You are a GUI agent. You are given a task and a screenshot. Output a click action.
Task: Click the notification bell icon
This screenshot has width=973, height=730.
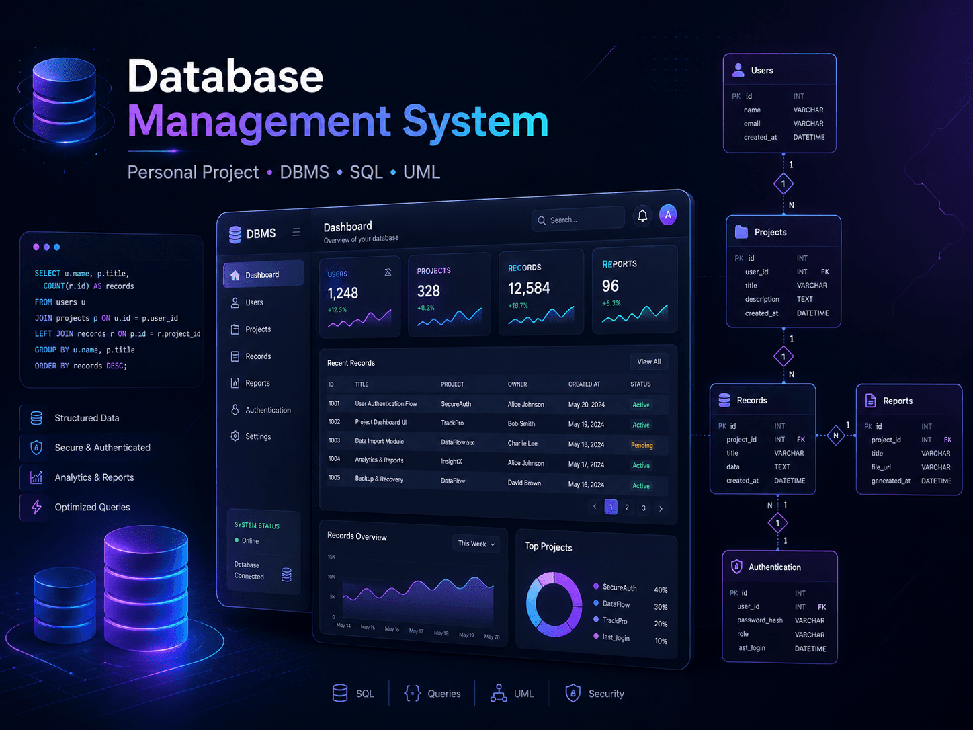point(642,216)
